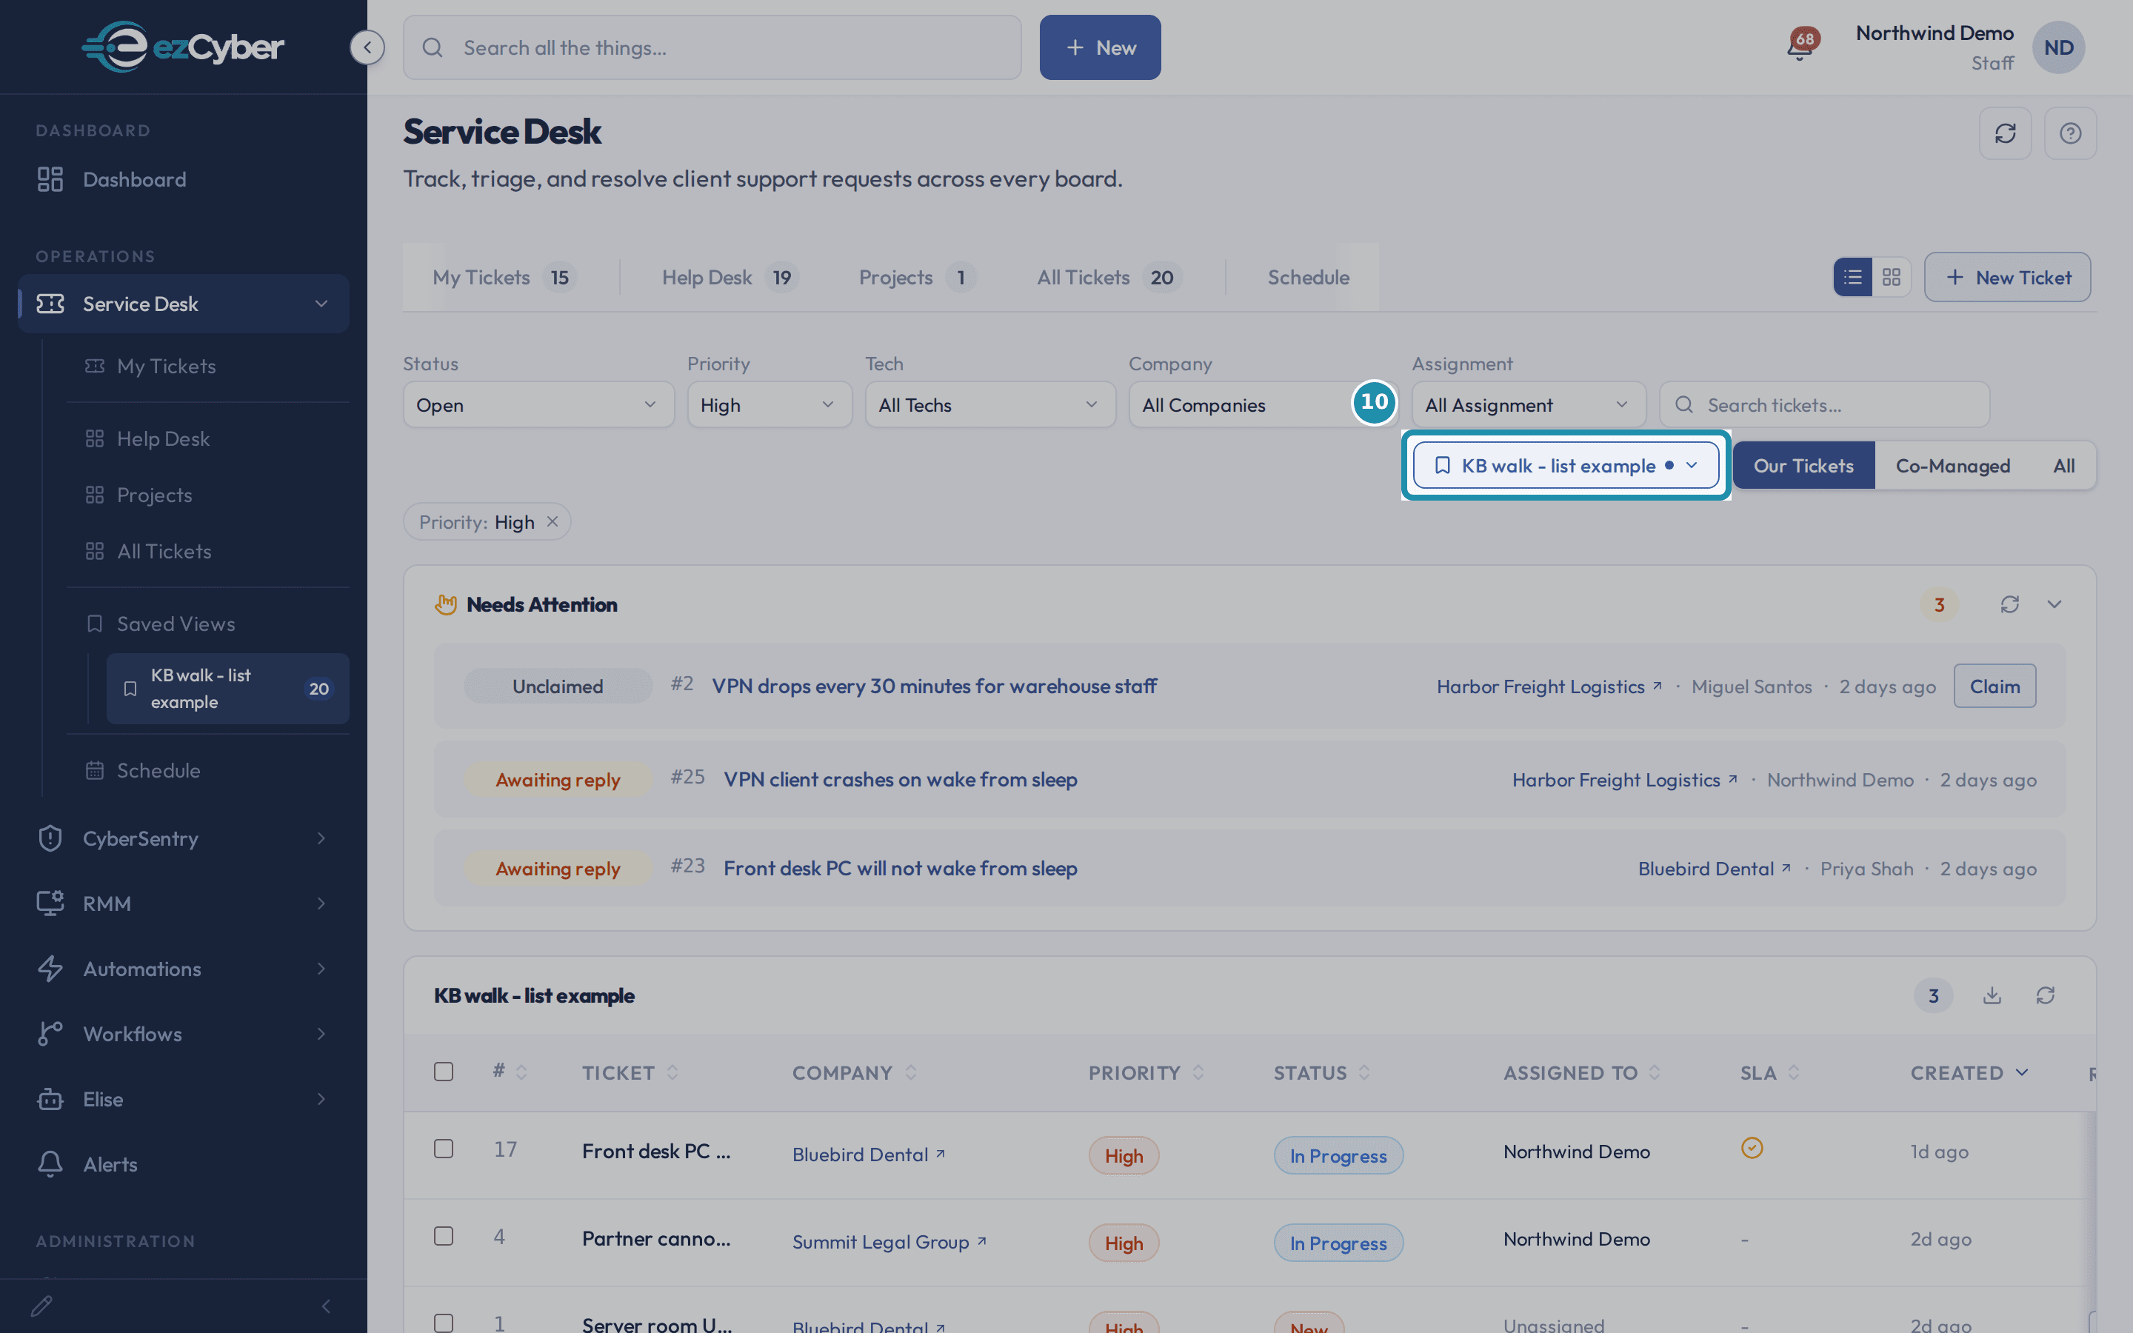Open the KB walk saved view dropdown
The width and height of the screenshot is (2133, 1333).
pos(1566,466)
